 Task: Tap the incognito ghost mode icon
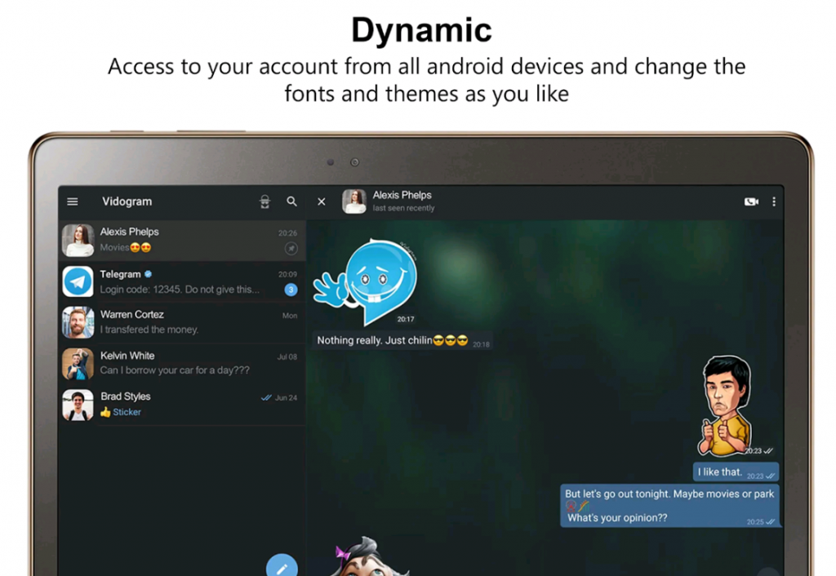click(265, 202)
